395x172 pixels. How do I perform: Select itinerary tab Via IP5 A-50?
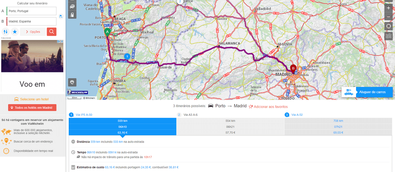(x=84, y=115)
